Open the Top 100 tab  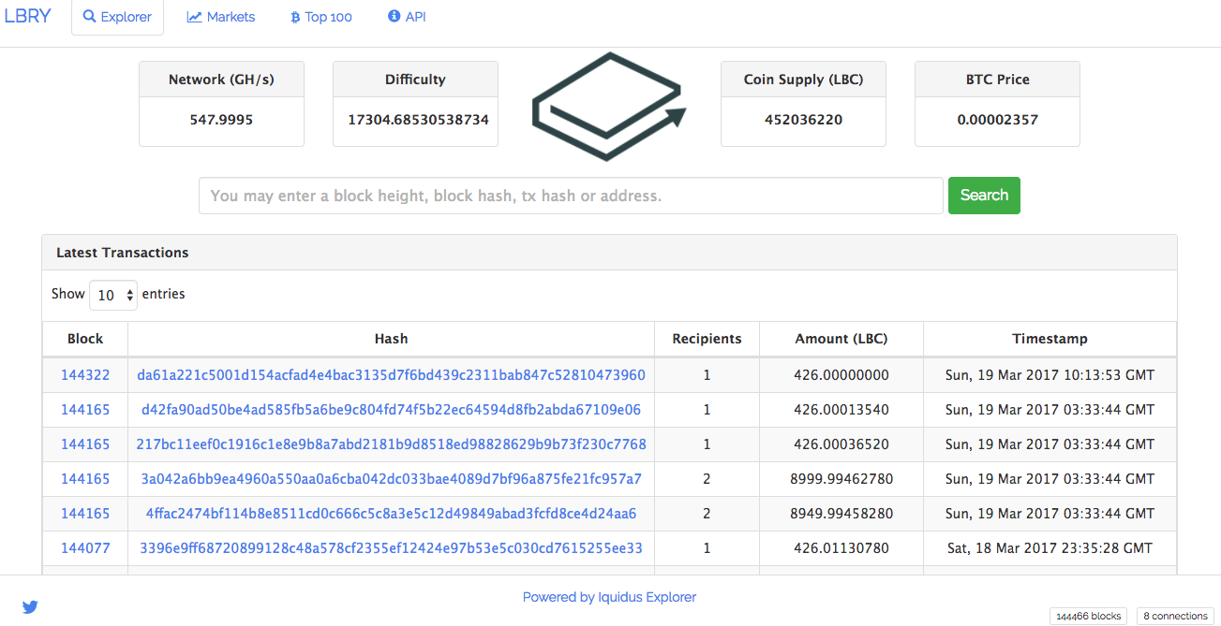(x=321, y=17)
